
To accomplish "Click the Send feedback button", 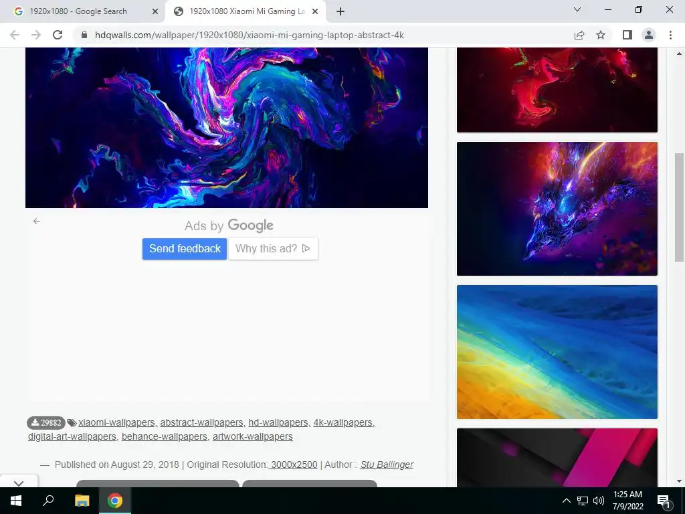I will click(185, 249).
